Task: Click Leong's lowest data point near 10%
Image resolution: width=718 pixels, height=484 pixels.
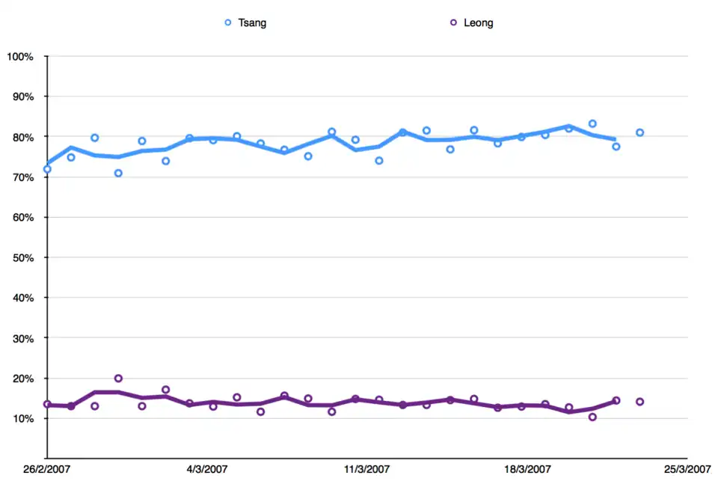Action: click(x=592, y=417)
